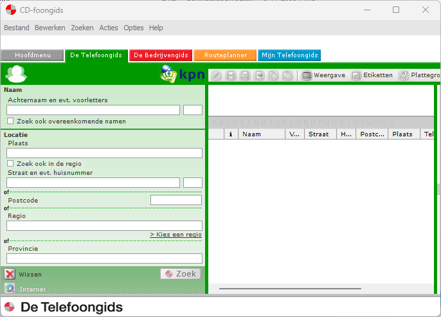Click the red X Wissen icon
The height and width of the screenshot is (317, 441).
[x=10, y=274]
